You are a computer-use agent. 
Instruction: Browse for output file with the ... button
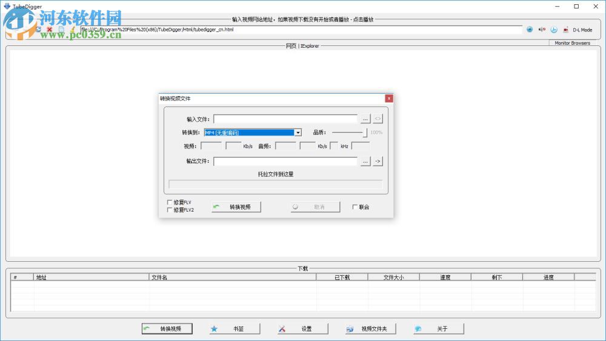tap(365, 161)
